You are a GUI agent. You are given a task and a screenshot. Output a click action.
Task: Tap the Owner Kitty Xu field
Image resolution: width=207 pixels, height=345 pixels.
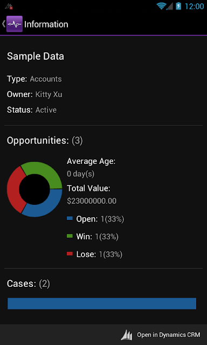pos(34,94)
